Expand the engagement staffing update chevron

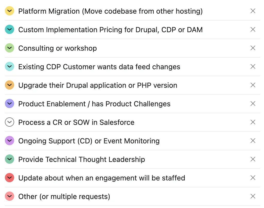[x=9, y=178]
